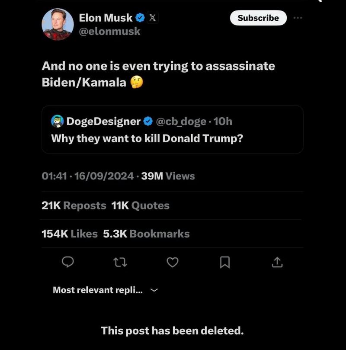Repost this post with the arrows icon

(120, 262)
